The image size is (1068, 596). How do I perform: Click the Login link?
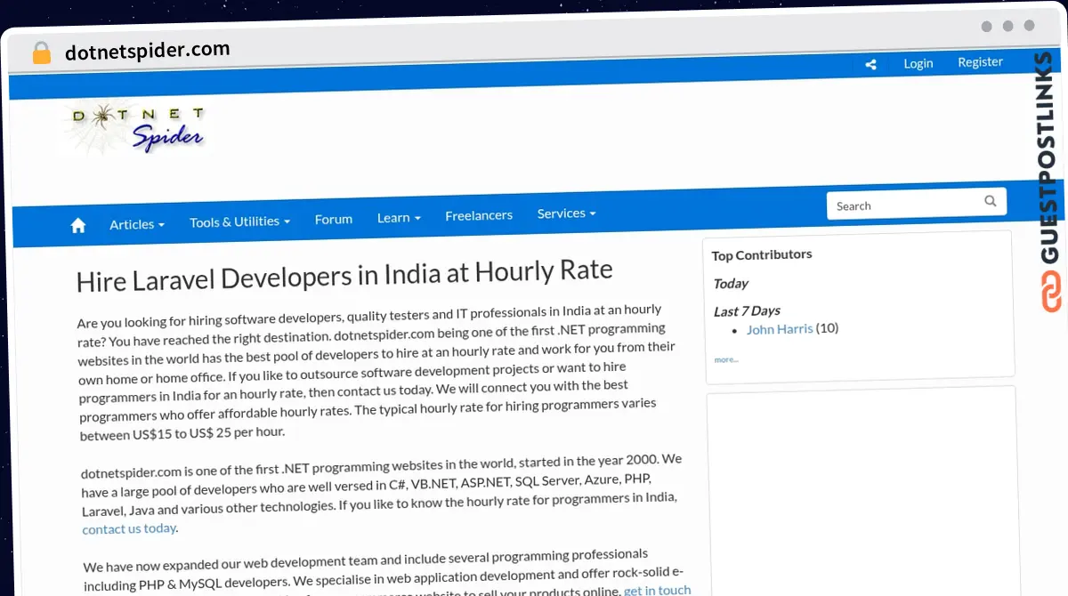click(x=918, y=63)
